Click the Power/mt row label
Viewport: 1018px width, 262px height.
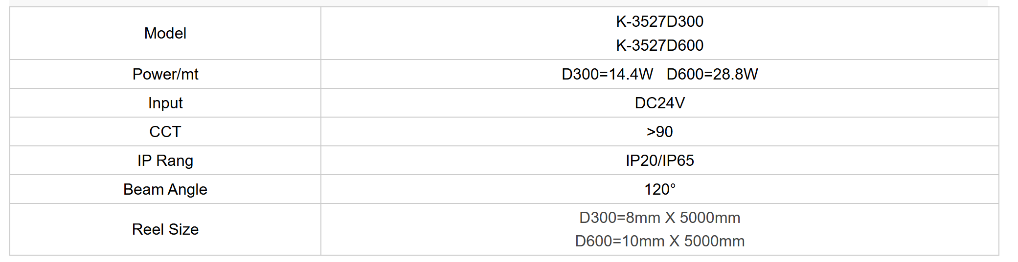point(165,74)
